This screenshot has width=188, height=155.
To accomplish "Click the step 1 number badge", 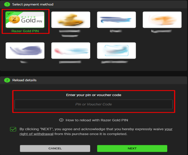I will coord(7,4).
